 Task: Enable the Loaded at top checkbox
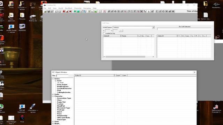click(x=104, y=33)
